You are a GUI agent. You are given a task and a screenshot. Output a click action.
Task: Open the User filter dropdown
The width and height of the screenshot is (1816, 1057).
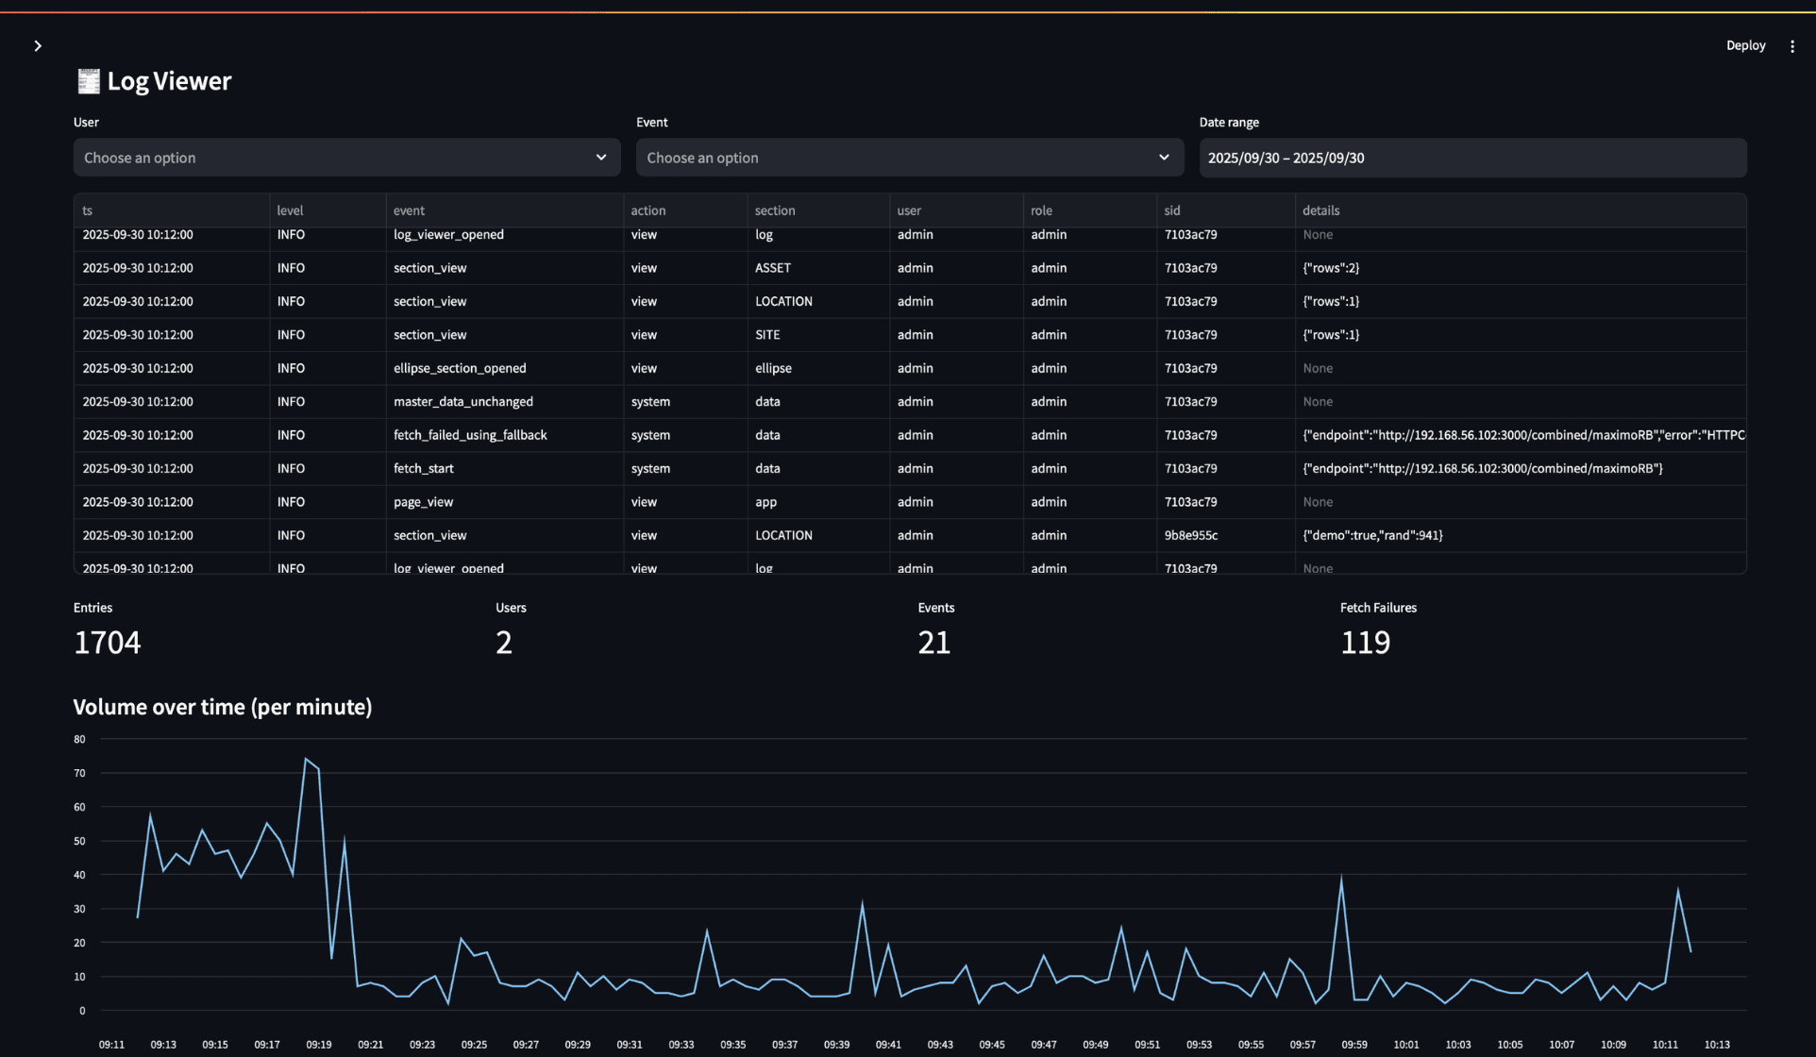(x=330, y=158)
